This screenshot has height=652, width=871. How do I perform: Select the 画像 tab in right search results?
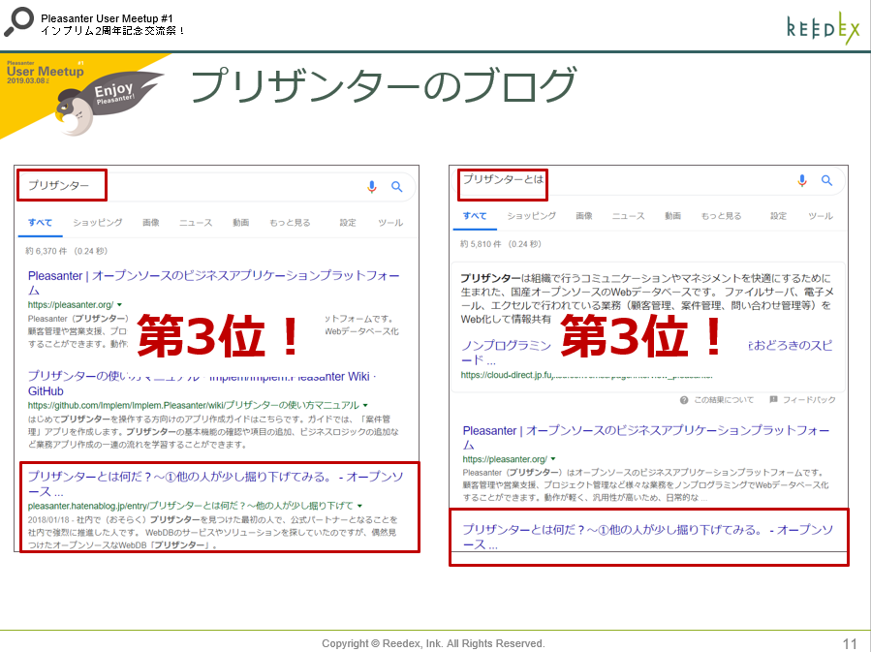click(x=584, y=216)
